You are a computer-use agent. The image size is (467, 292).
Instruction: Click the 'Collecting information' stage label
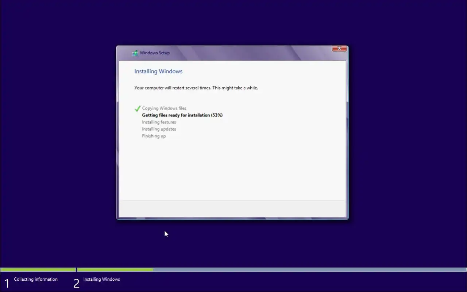click(x=36, y=279)
